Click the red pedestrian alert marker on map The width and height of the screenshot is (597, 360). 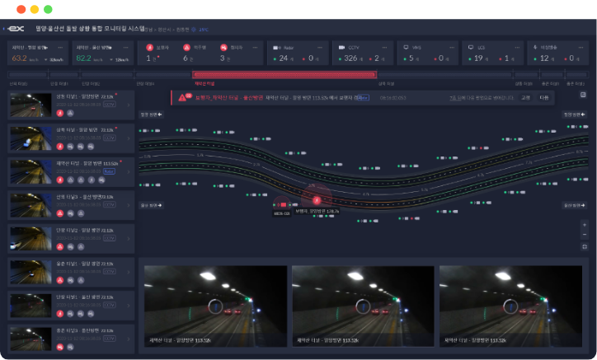coord(315,198)
